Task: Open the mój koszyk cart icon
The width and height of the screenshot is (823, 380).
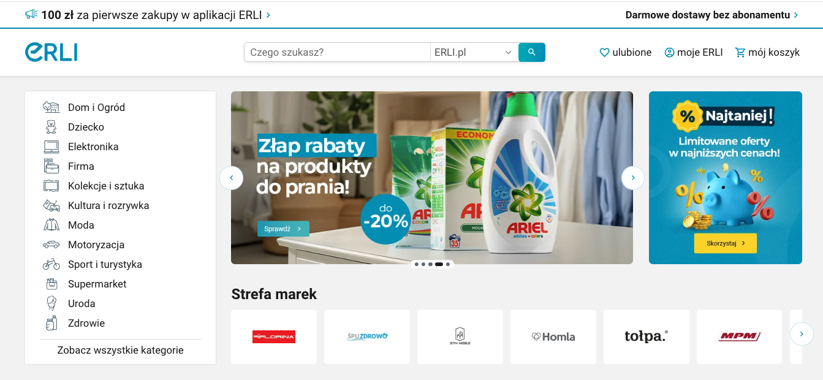Action: point(740,53)
